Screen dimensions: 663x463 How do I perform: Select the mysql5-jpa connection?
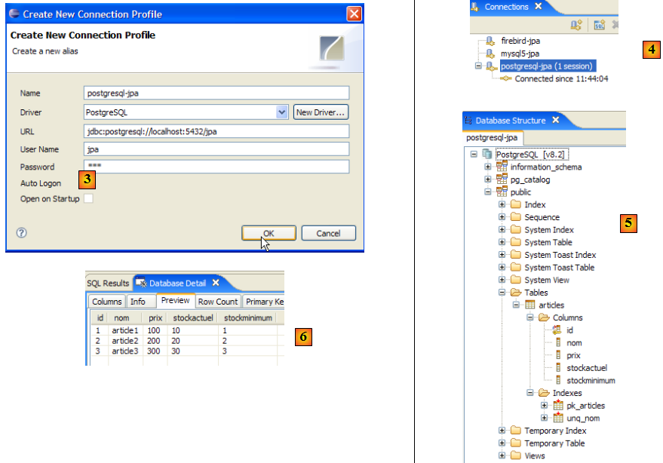[x=520, y=54]
